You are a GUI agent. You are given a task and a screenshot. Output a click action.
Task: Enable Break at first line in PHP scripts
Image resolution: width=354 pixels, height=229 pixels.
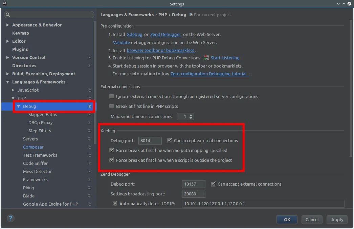point(112,107)
